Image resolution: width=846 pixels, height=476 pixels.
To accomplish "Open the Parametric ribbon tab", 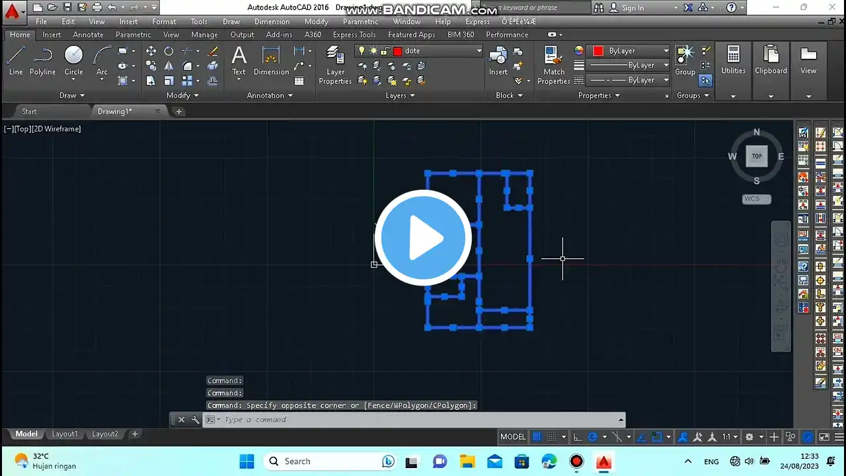I will coord(133,34).
